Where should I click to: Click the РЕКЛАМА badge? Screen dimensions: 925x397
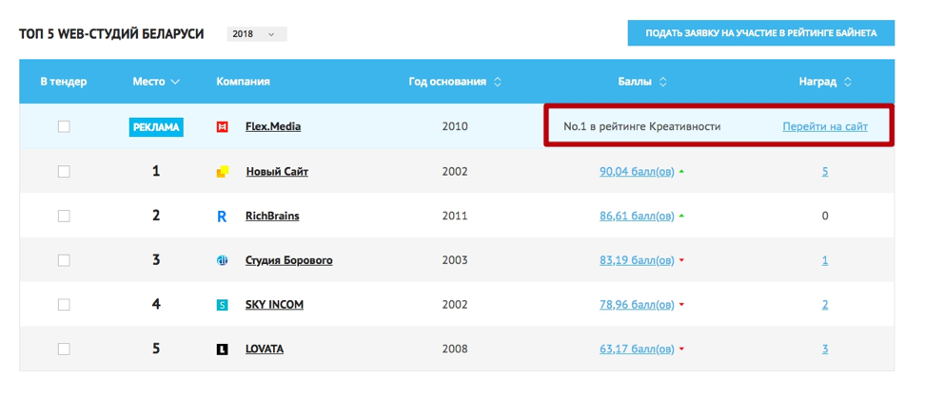click(x=156, y=127)
